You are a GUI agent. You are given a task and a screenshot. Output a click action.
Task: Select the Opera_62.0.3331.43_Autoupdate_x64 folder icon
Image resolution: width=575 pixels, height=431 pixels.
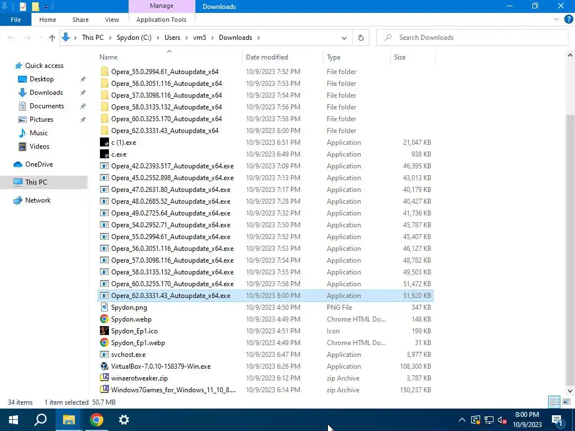(104, 130)
